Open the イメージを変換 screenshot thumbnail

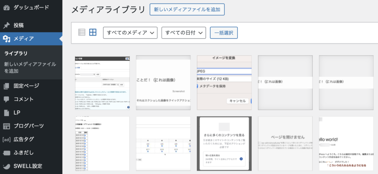point(224,83)
